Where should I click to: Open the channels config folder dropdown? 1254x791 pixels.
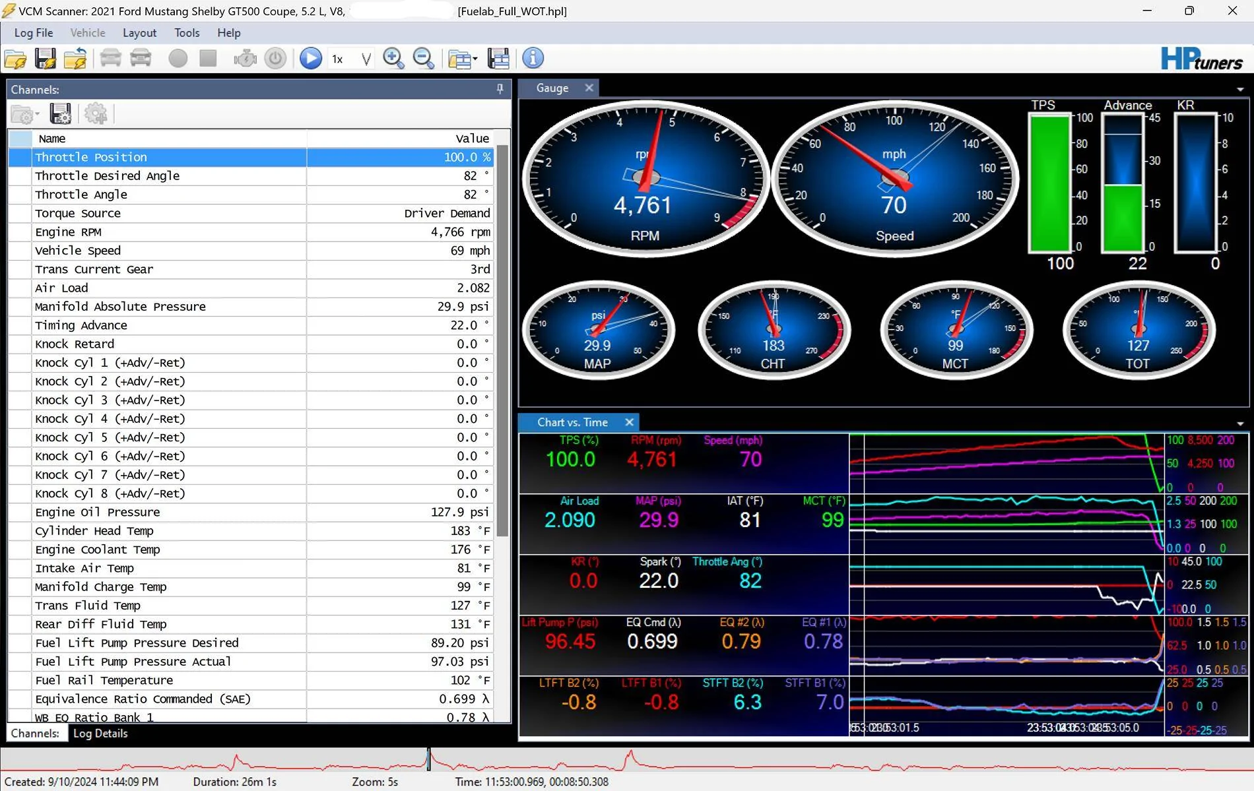pyautogui.click(x=25, y=115)
